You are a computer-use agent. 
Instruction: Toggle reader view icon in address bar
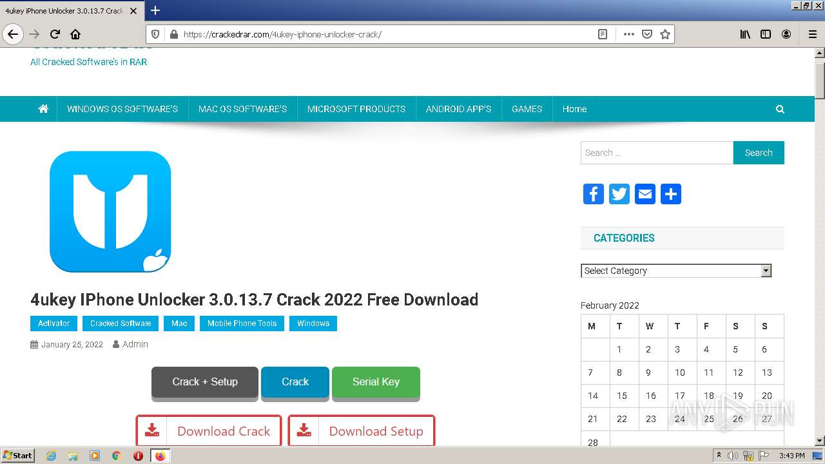[603, 34]
